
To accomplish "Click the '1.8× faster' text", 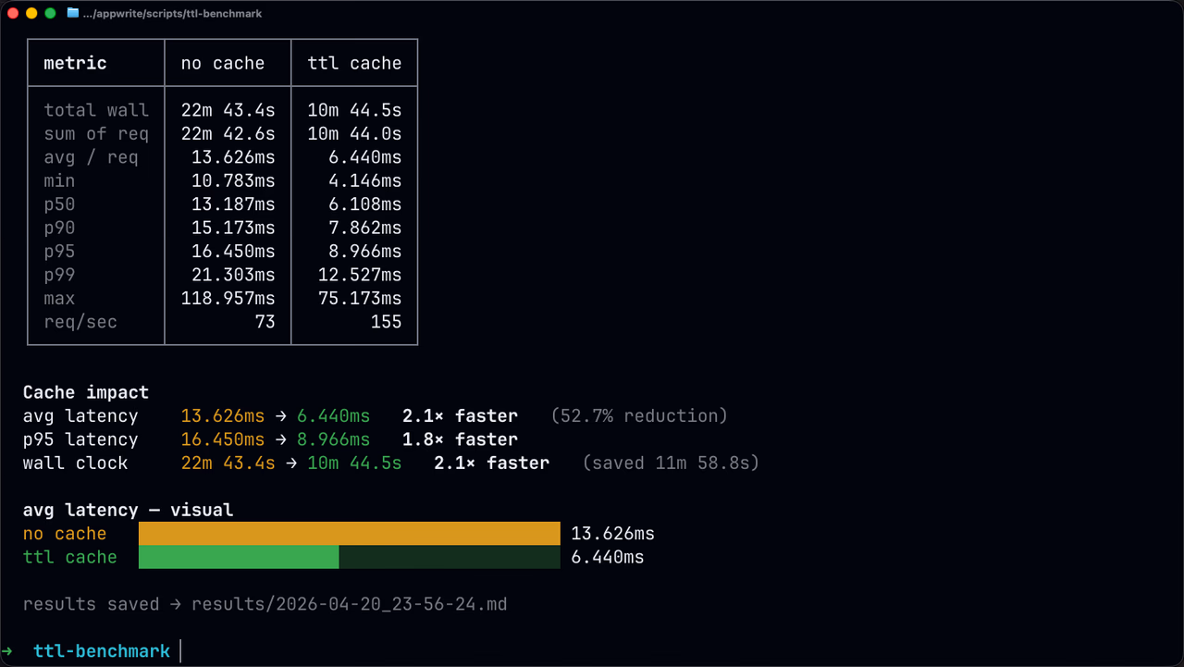I will coord(460,439).
